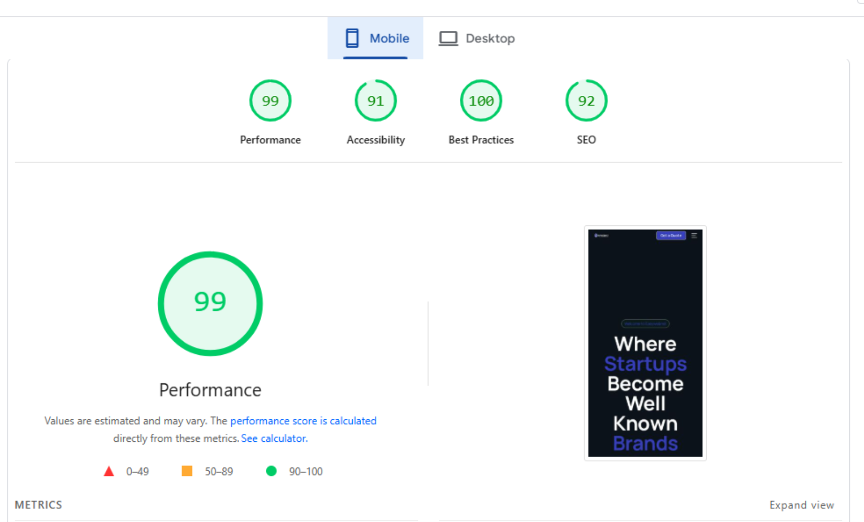Click the 'Get a Quote' button in the screenshot preview
Screen dimensions: 864x522
click(x=671, y=235)
